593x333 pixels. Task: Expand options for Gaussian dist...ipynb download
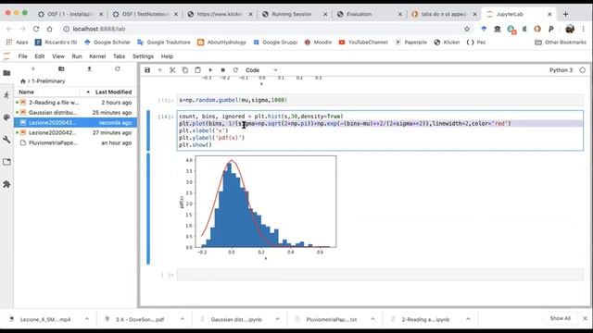tap(277, 319)
